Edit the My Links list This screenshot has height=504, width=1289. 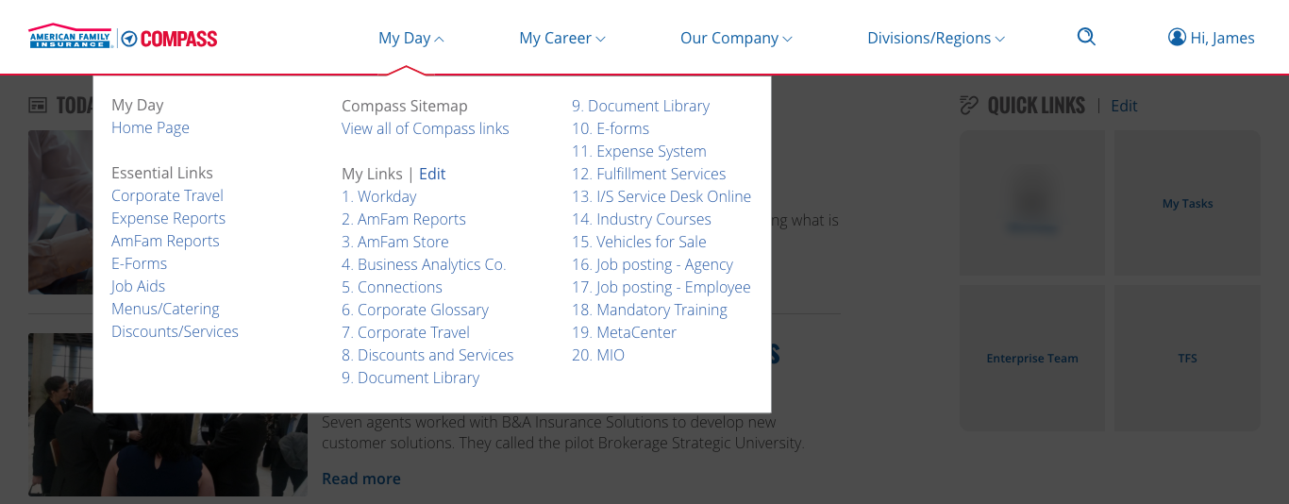pos(432,174)
